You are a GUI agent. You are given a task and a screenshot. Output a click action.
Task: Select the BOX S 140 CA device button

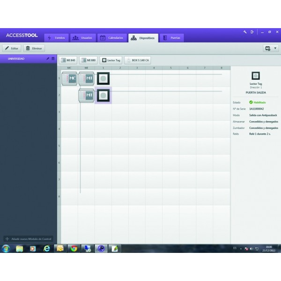138,60
